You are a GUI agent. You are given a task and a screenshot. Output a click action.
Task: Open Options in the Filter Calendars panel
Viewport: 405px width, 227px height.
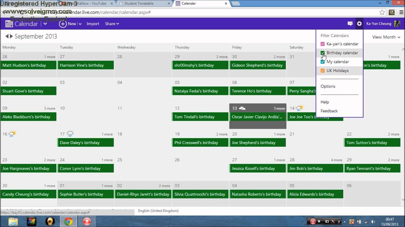(x=328, y=86)
